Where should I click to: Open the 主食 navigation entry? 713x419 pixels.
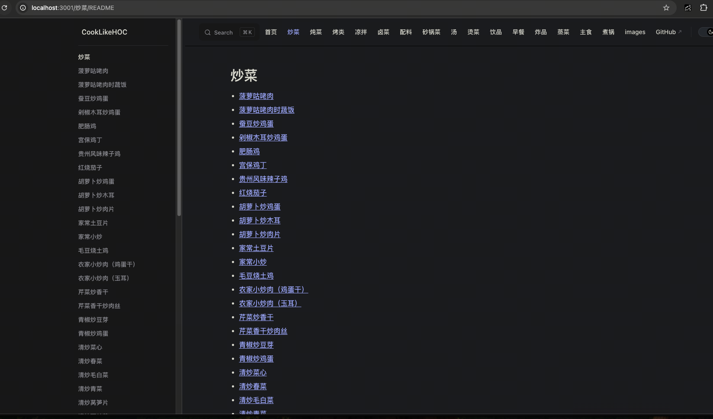[x=585, y=32]
